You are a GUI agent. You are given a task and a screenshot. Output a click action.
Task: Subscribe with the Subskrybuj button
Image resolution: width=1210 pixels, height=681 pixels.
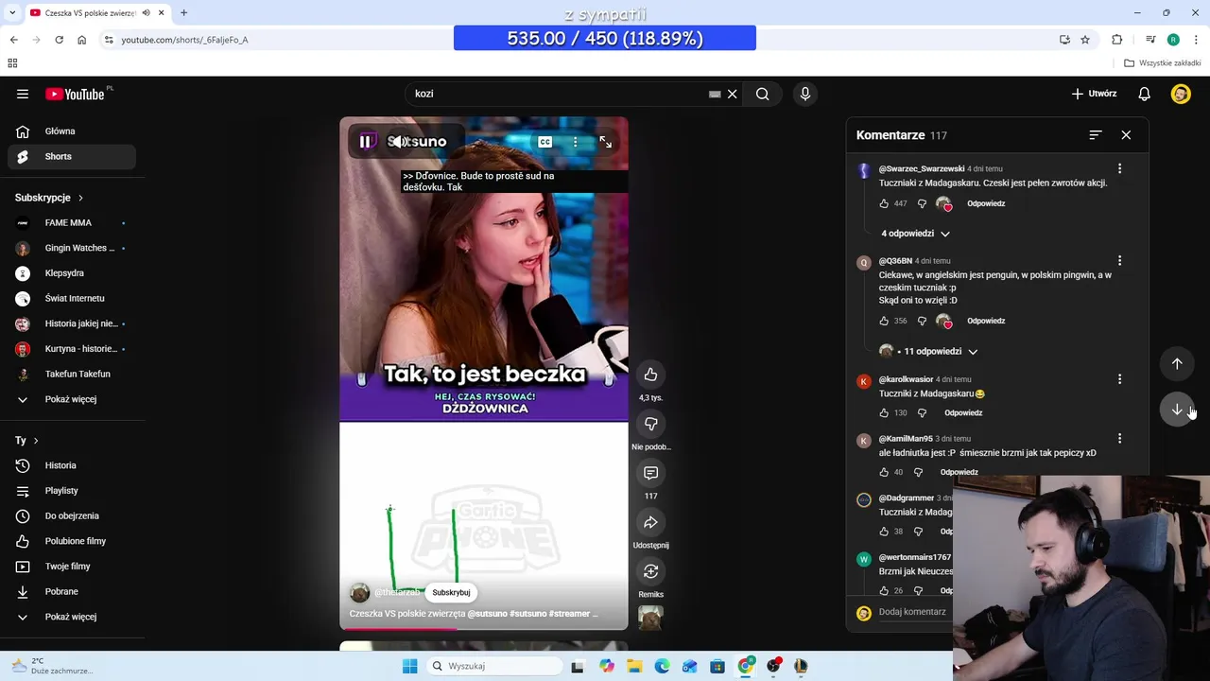point(451,592)
